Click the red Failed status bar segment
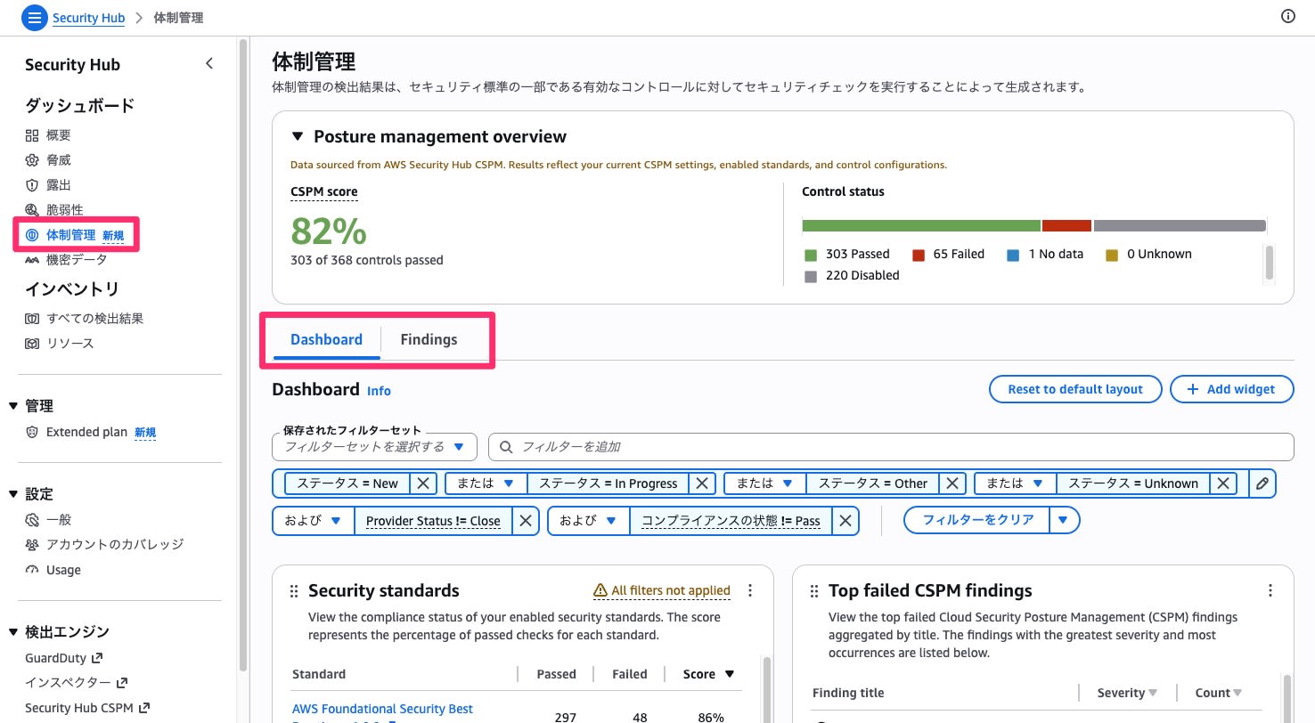 pyautogui.click(x=1066, y=226)
